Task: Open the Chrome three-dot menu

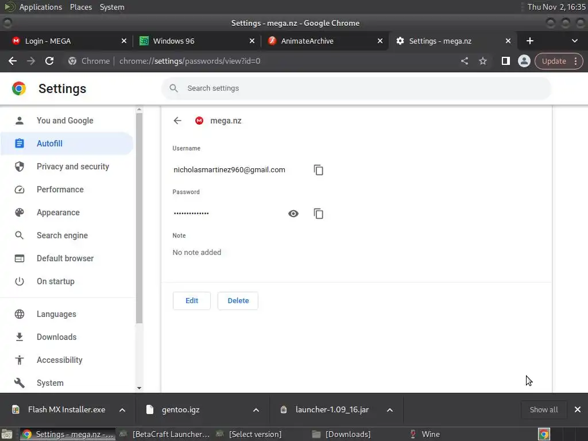Action: point(575,61)
